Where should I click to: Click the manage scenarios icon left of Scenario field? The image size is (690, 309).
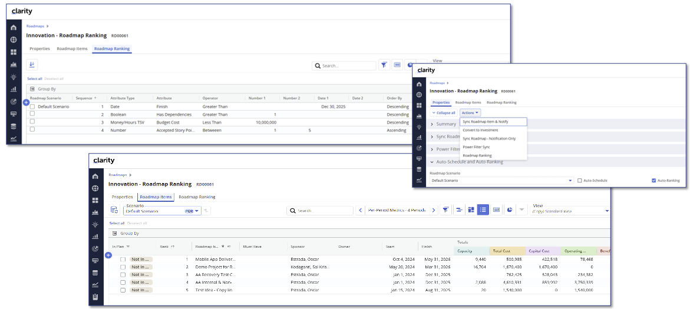click(x=114, y=210)
